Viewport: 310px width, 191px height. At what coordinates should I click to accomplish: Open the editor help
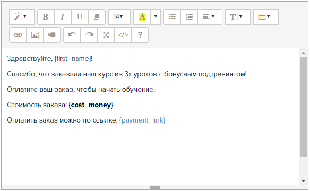click(x=140, y=35)
